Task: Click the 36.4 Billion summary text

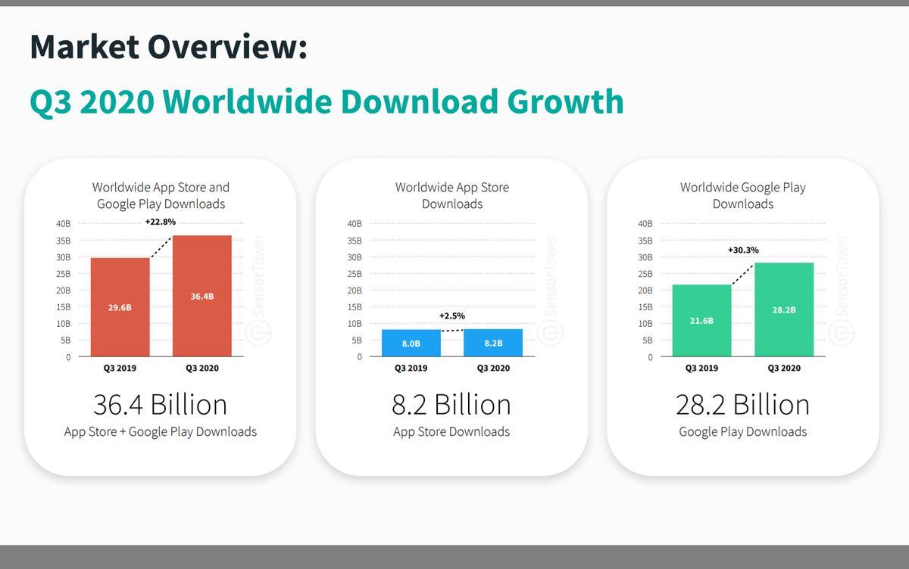Action: click(x=161, y=404)
